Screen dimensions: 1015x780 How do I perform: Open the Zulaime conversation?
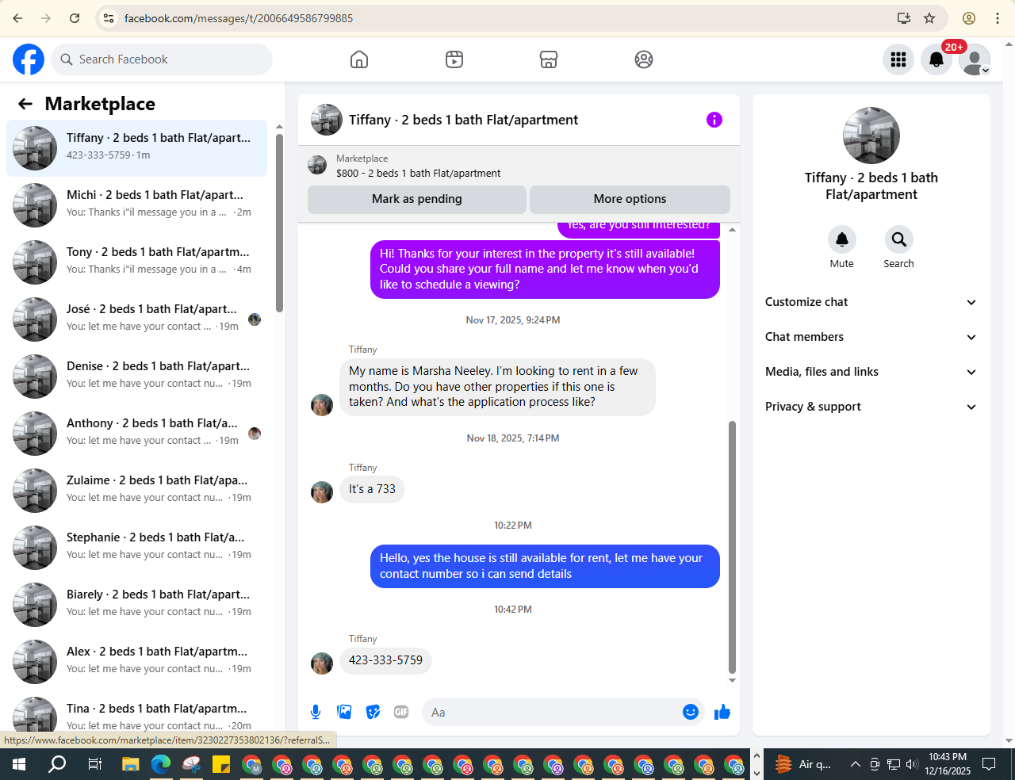point(136,491)
